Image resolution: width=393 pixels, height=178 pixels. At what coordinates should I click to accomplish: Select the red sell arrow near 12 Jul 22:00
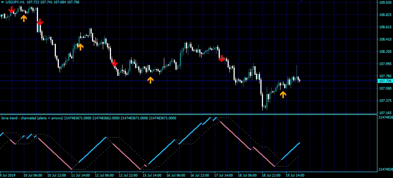(x=114, y=63)
